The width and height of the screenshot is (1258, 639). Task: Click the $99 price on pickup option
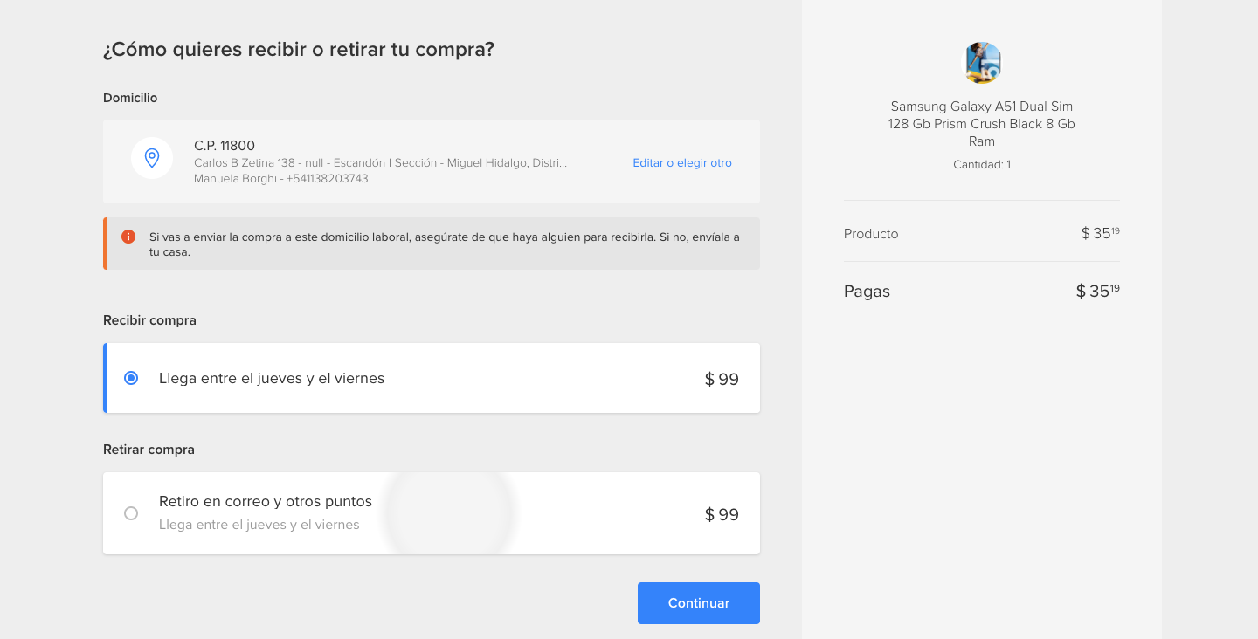click(x=722, y=515)
